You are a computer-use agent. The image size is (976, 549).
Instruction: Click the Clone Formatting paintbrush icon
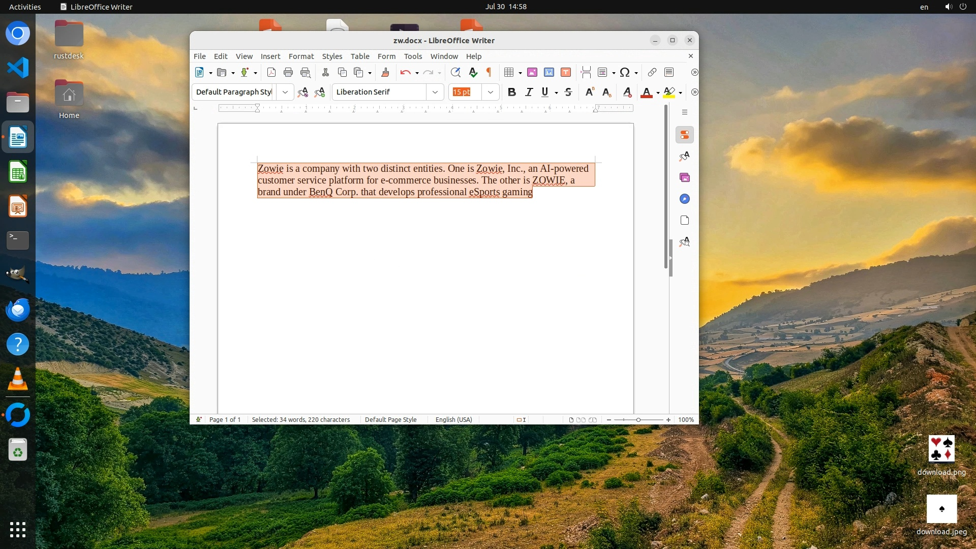[x=385, y=72]
